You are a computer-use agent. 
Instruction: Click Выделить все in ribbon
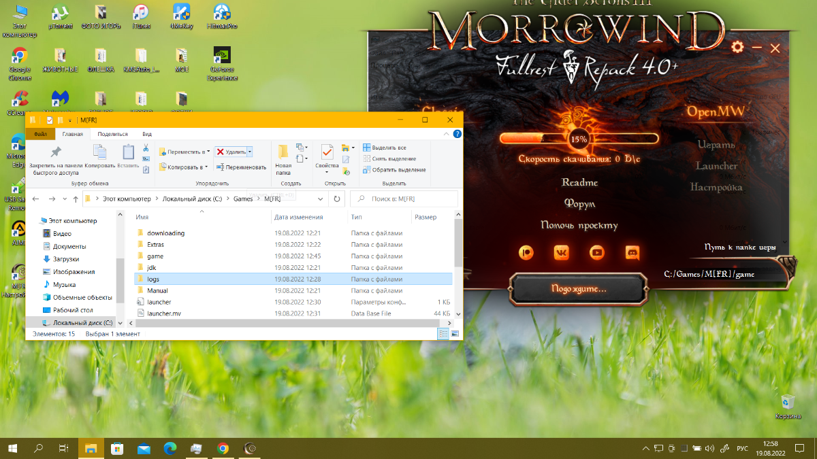385,148
